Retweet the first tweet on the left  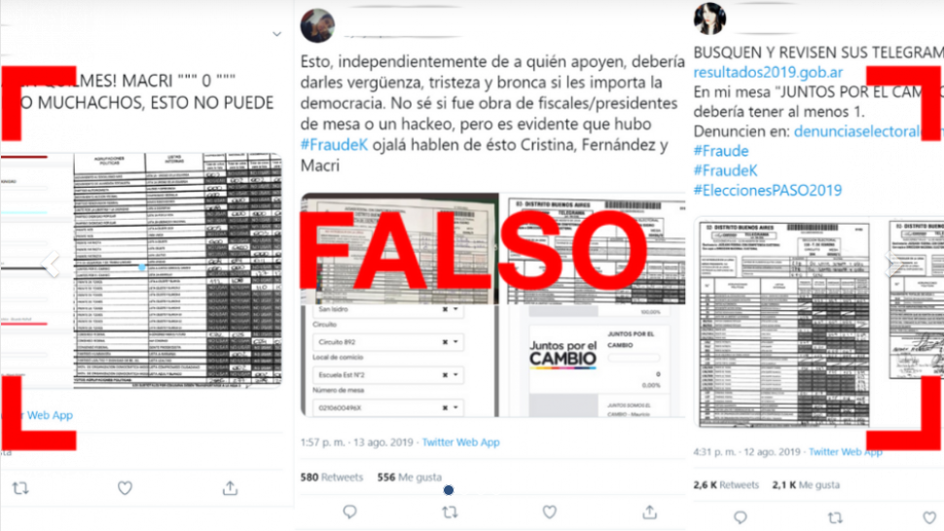(x=20, y=488)
